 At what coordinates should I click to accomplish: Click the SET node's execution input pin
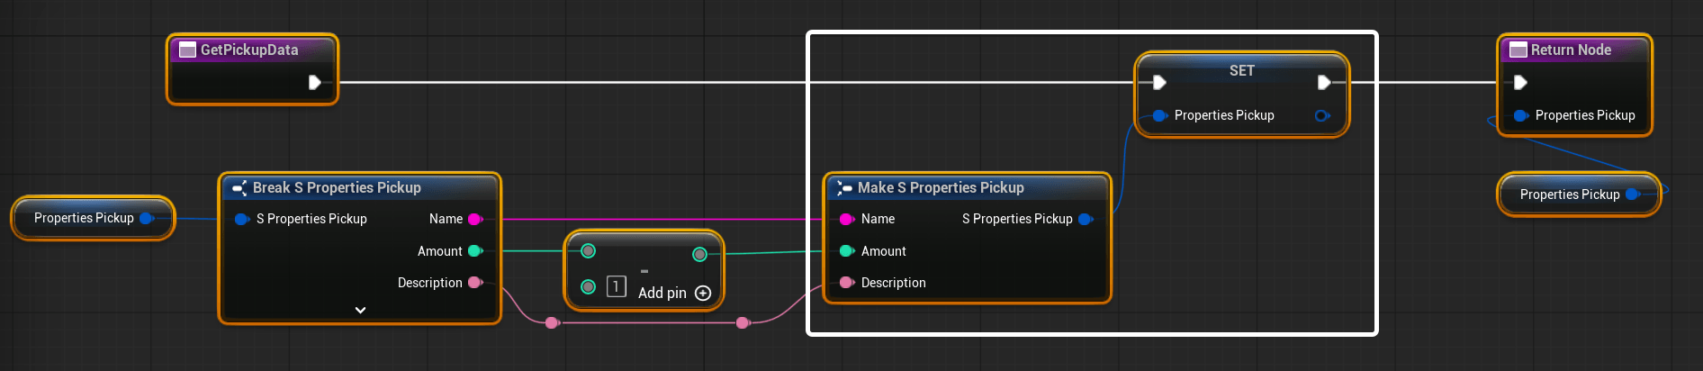[1159, 83]
